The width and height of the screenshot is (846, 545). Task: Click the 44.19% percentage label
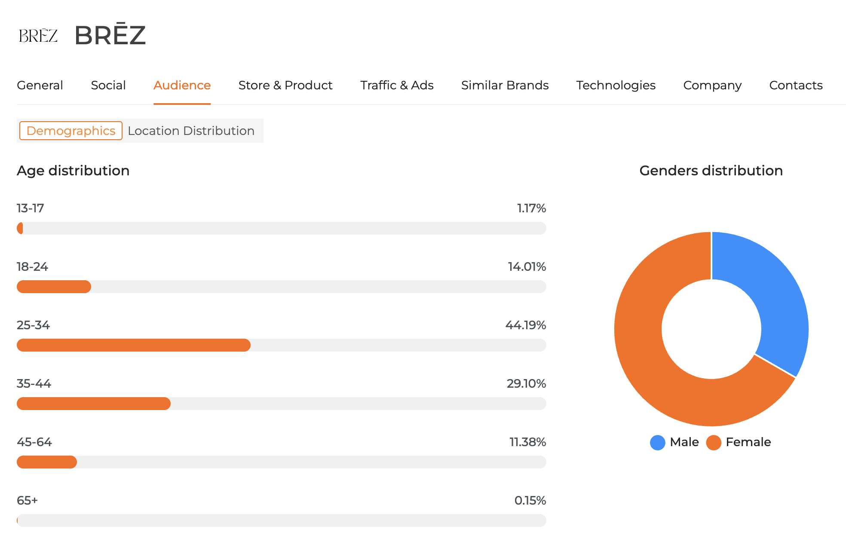[x=526, y=325]
